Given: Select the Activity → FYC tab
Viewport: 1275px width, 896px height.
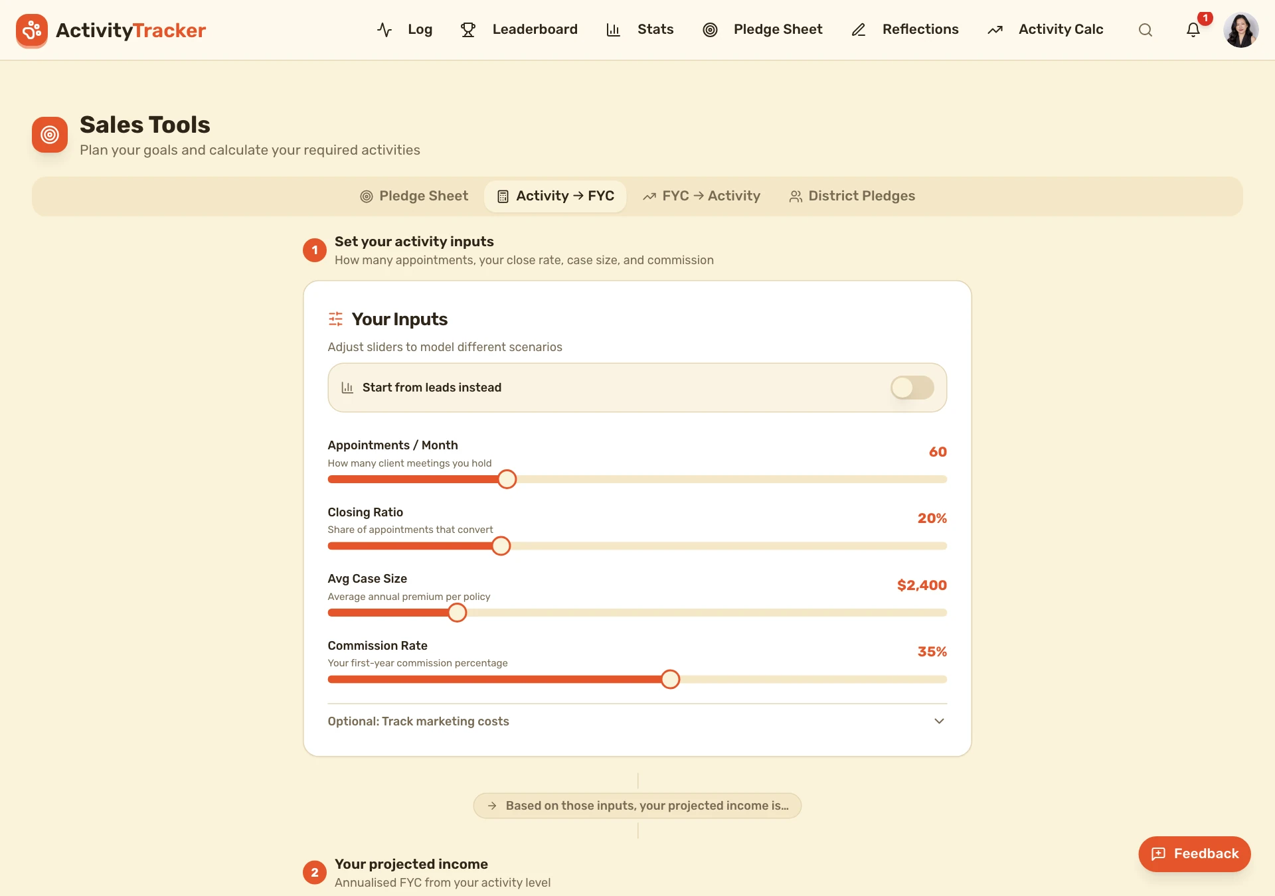Looking at the screenshot, I should 555,196.
